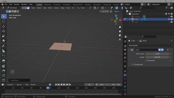The height and width of the screenshot is (98, 174).
Task: Select the Loop Cut tool
Action: 4,76
